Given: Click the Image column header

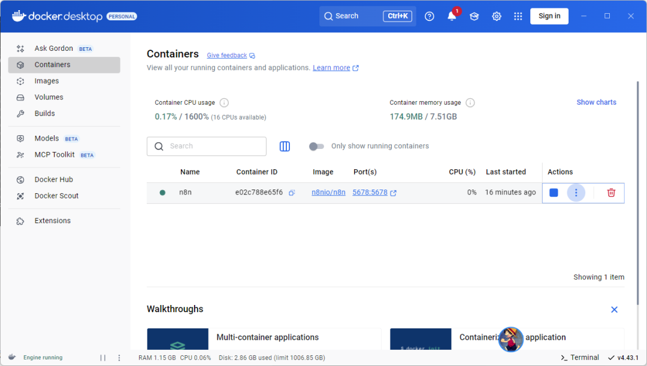Looking at the screenshot, I should (323, 172).
